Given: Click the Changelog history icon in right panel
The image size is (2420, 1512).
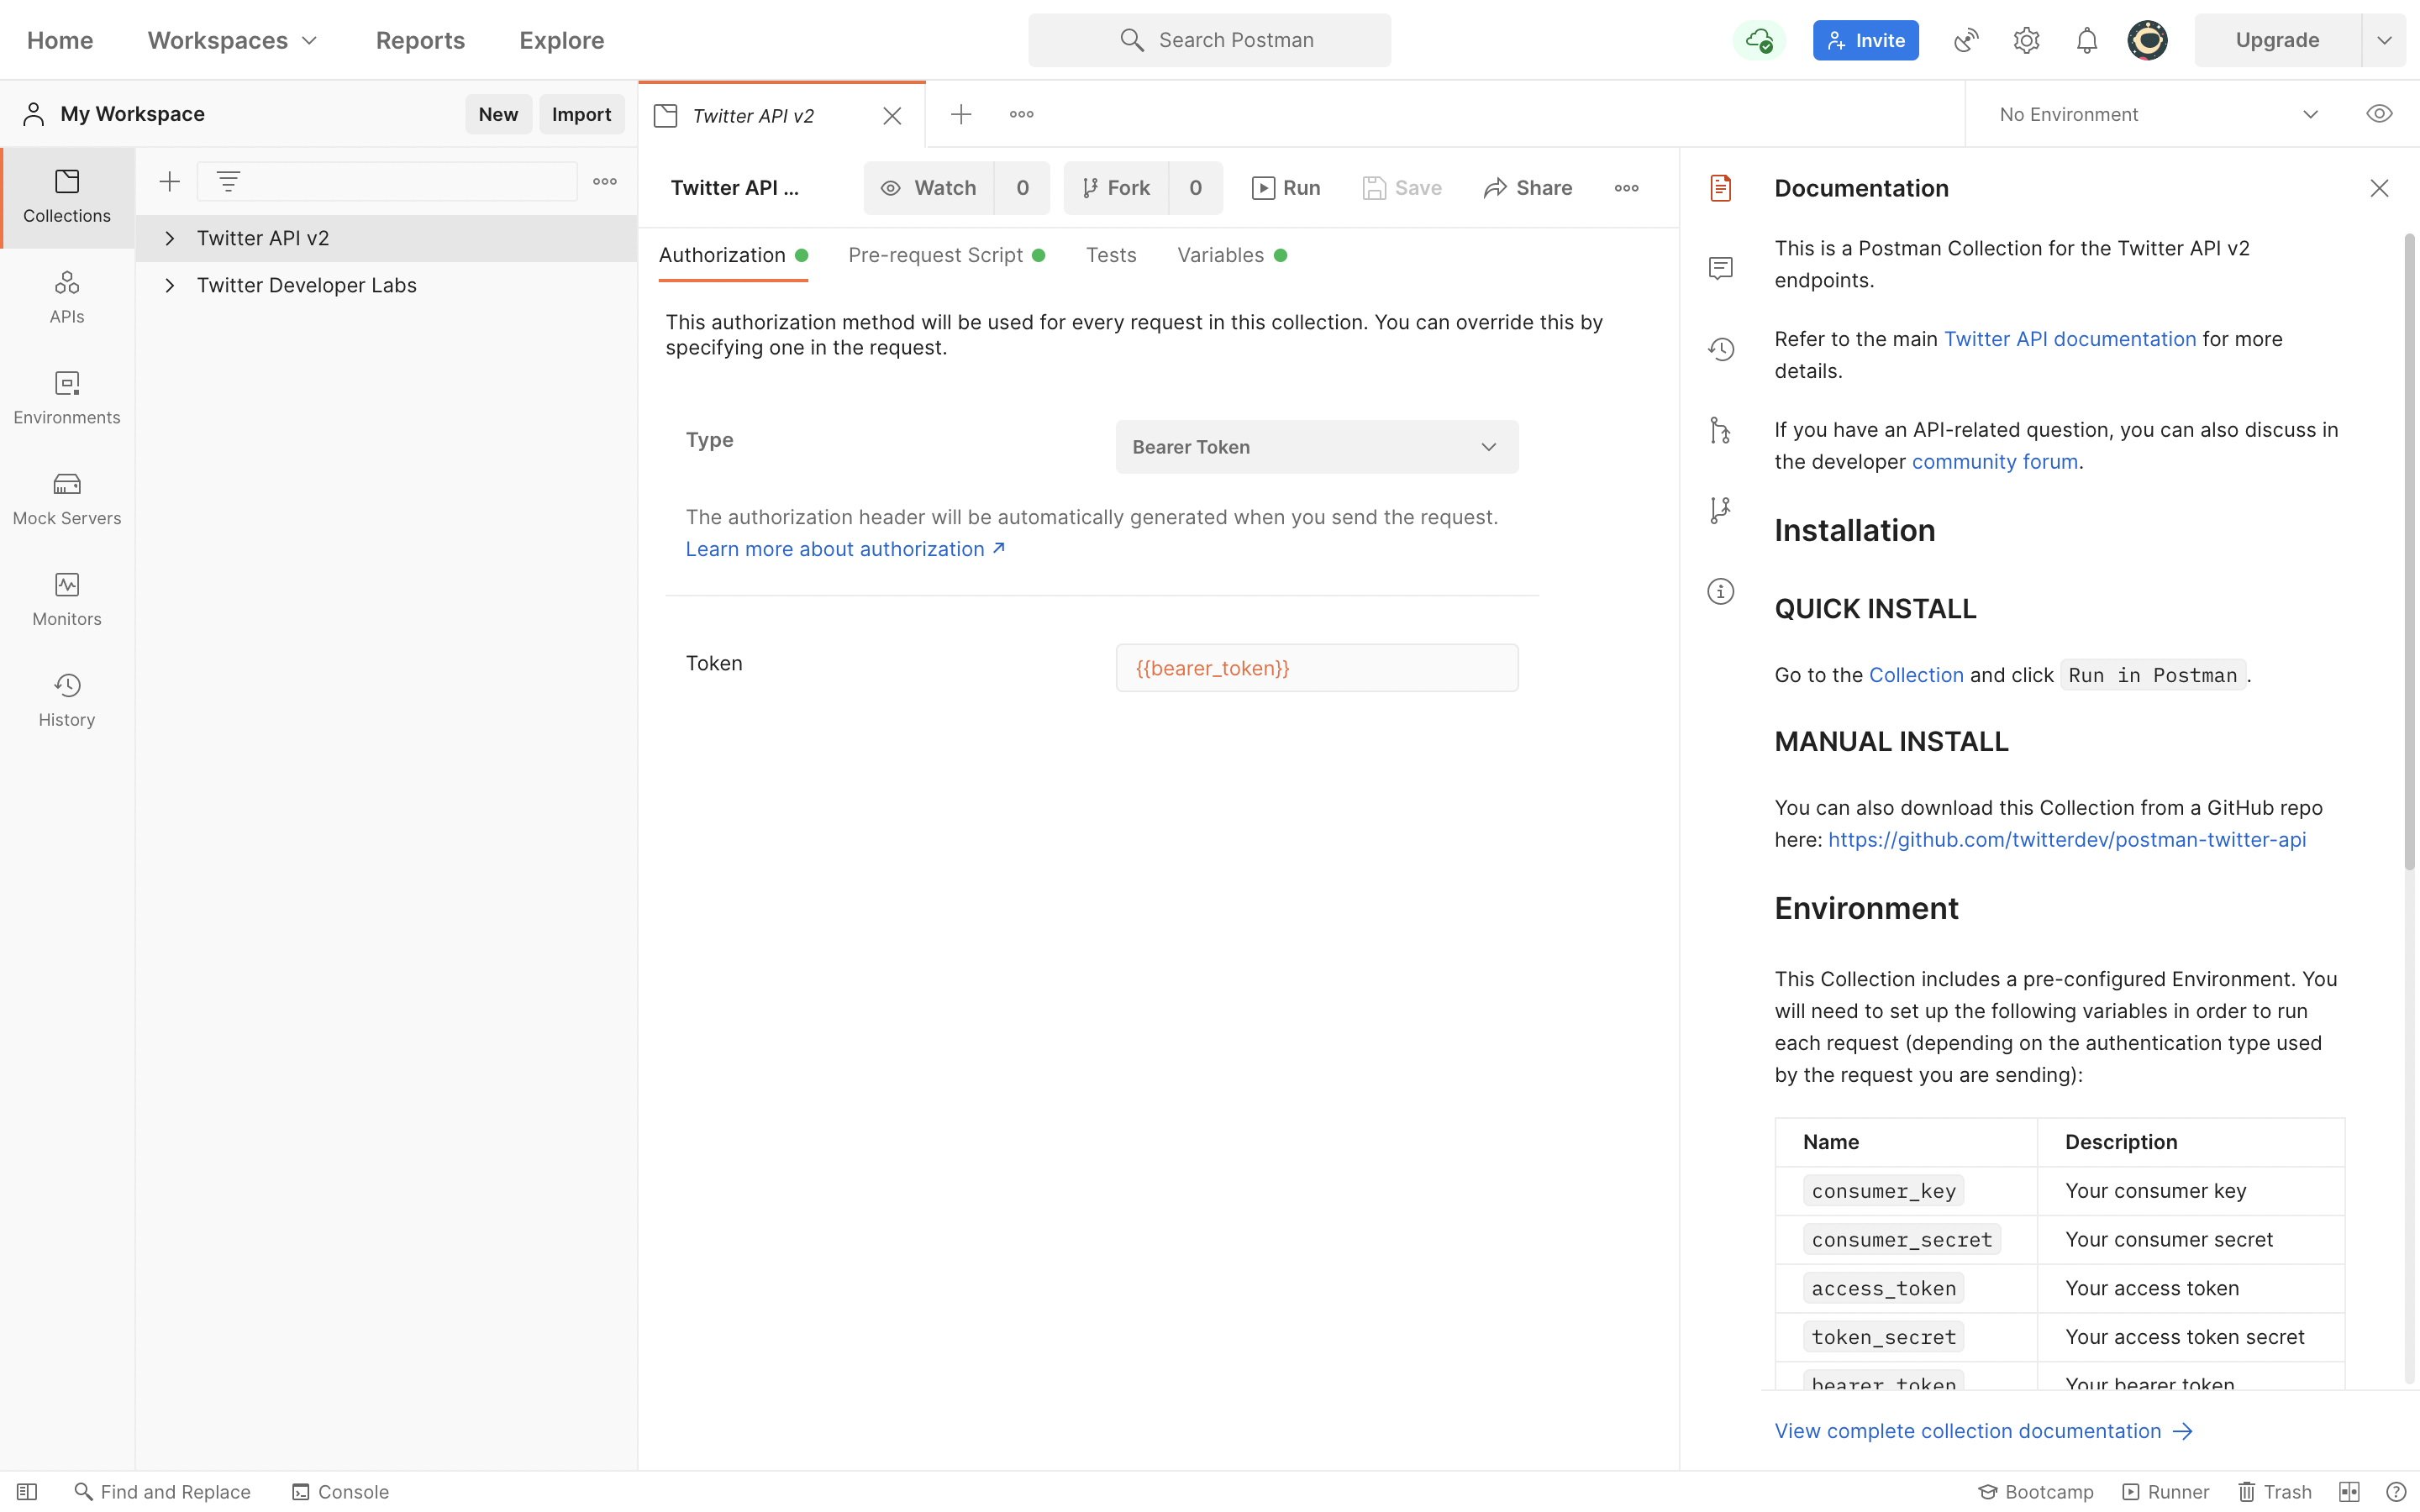Looking at the screenshot, I should (x=1720, y=349).
